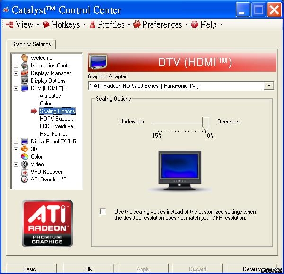Image resolution: width=284 pixels, height=274 pixels.
Task: Select the LCD Overdrive tree item
Action: 56,126
